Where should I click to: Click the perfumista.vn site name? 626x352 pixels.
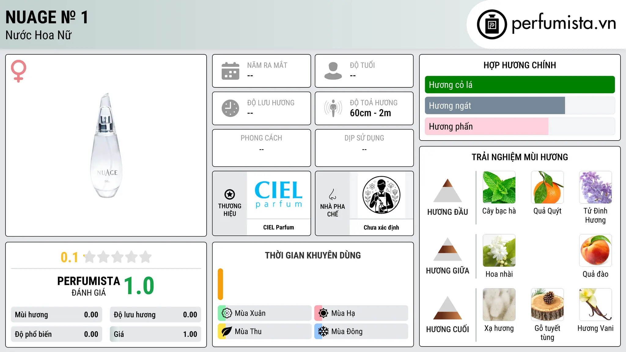[x=564, y=23]
